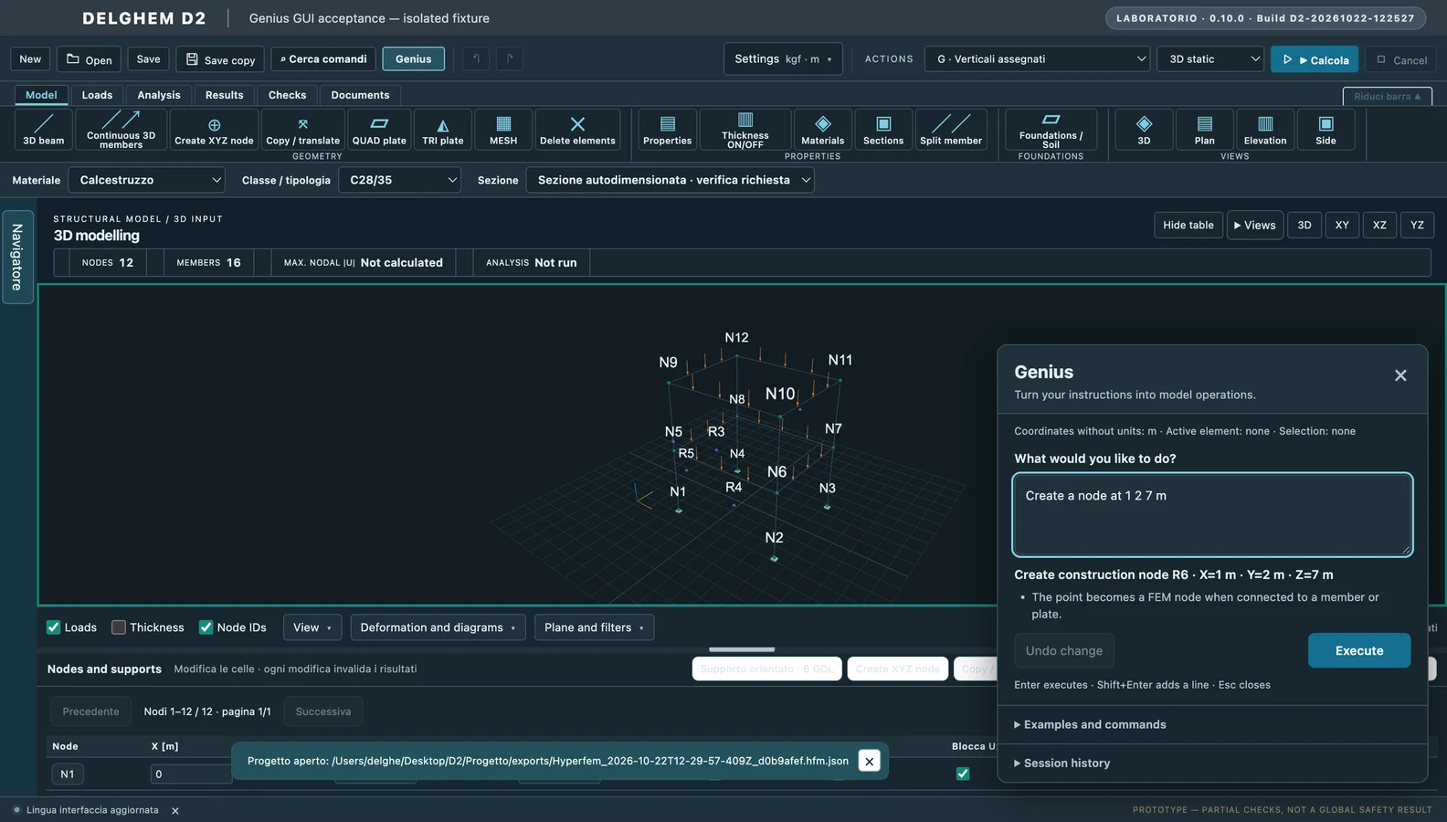The image size is (1447, 822).
Task: Toggle Thickness ON/OFF in the ribbon
Action: (x=745, y=129)
